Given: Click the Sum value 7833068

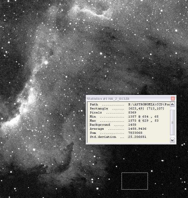Looking at the screenshot, I should pos(135,133).
